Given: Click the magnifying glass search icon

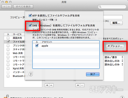Looking at the screenshot, I should [x=100, y=7].
